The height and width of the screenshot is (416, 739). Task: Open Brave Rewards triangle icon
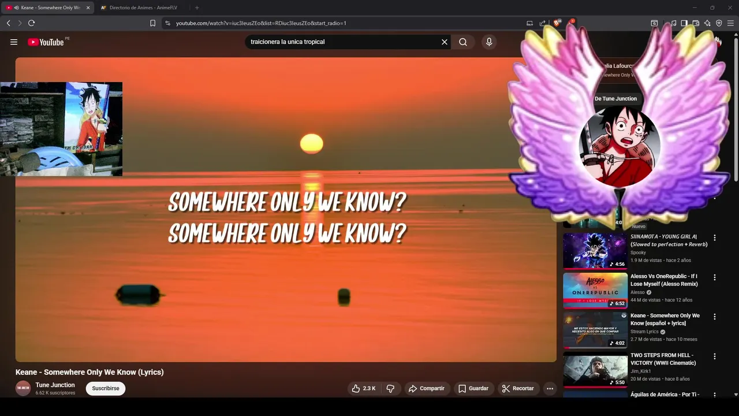[x=571, y=23]
